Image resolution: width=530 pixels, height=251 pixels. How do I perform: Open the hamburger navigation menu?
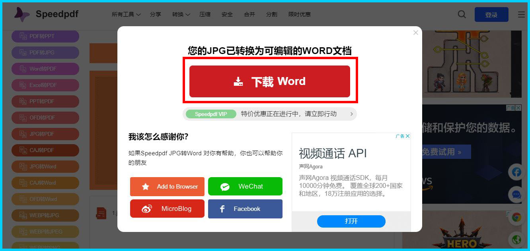click(521, 14)
